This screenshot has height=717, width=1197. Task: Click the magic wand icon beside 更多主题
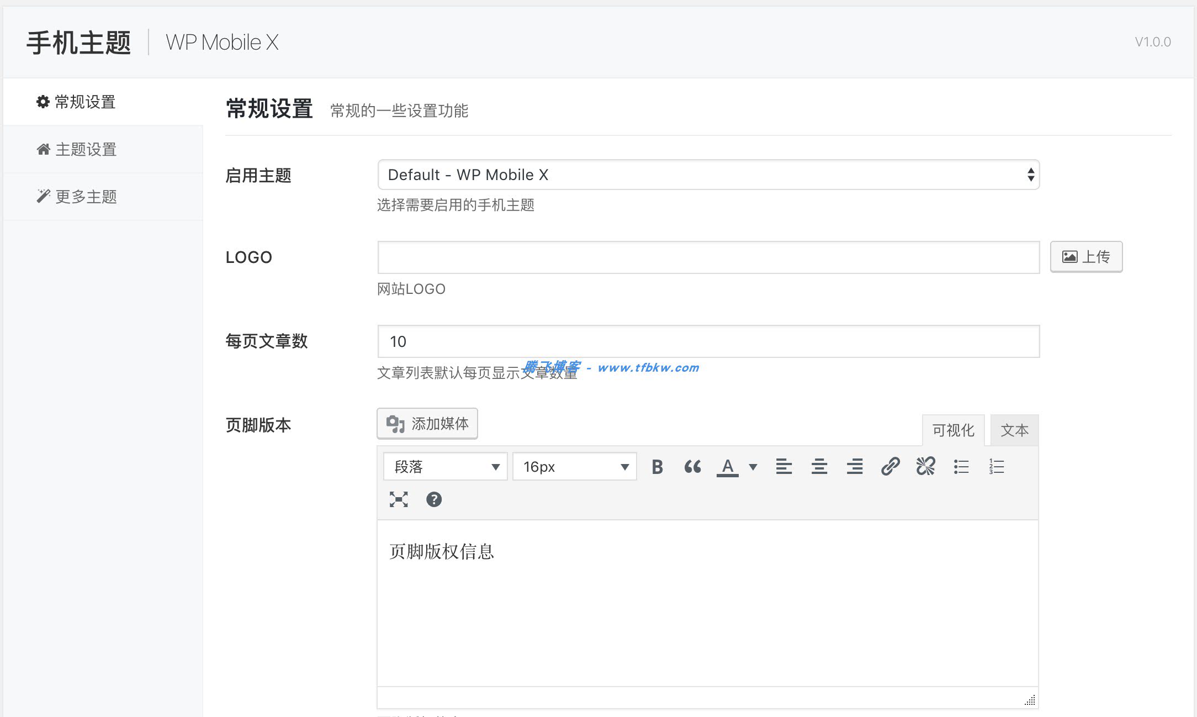coord(44,196)
